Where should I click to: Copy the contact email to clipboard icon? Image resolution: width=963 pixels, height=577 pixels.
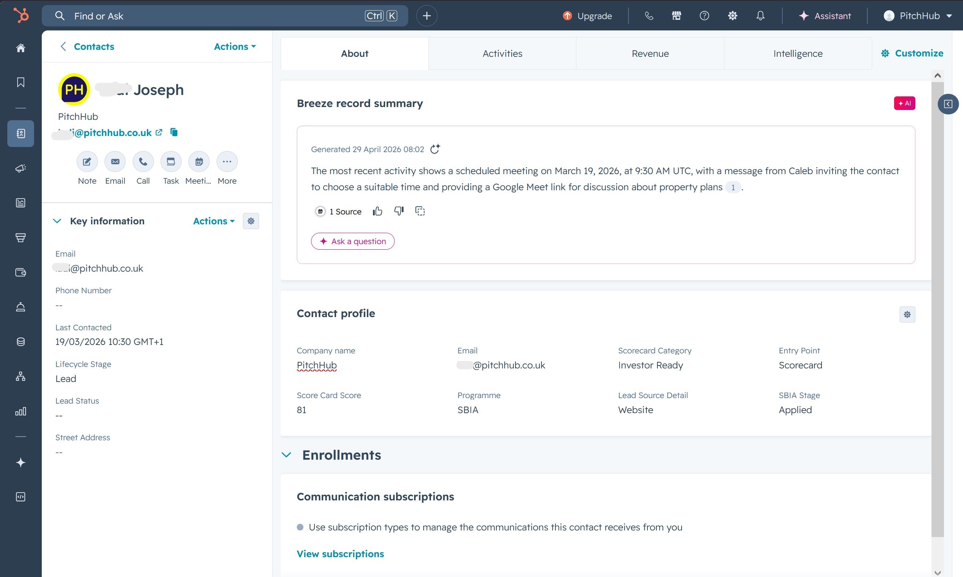[174, 133]
